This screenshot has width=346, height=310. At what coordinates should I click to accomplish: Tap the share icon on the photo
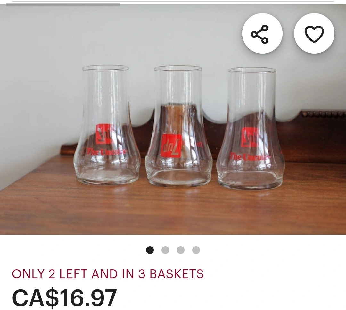pos(262,33)
